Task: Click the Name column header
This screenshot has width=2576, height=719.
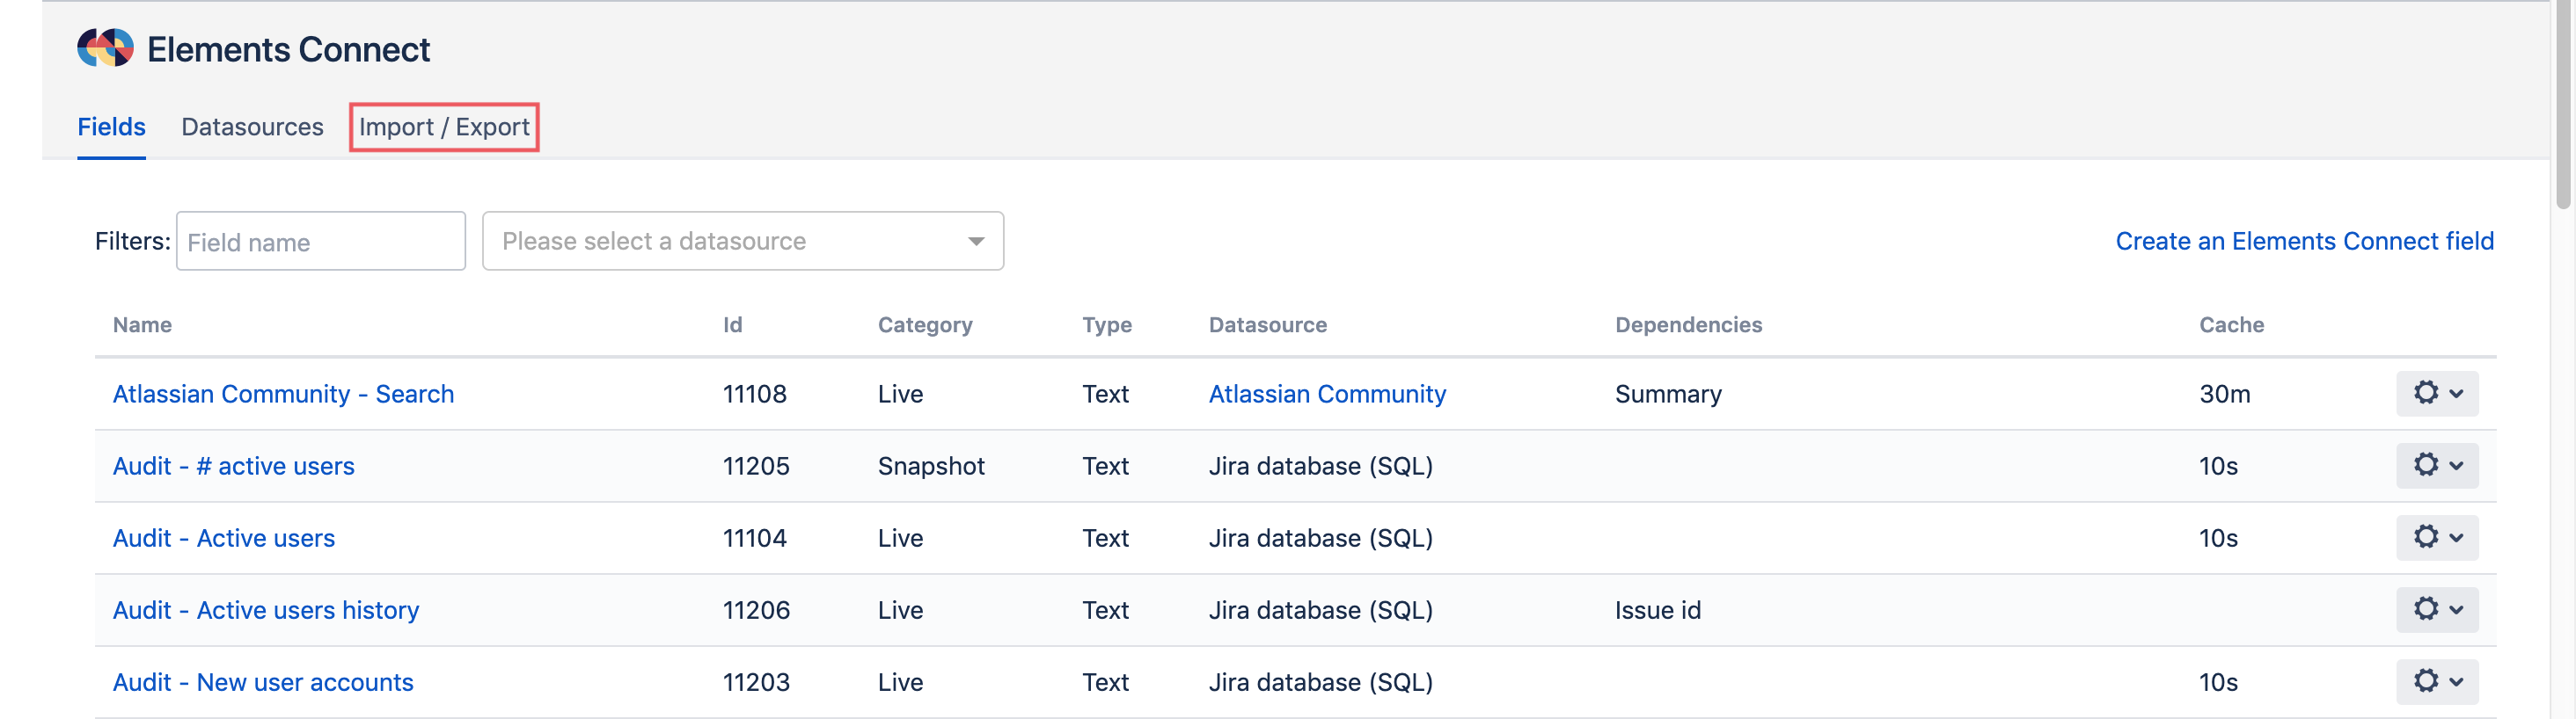Action: (x=142, y=324)
